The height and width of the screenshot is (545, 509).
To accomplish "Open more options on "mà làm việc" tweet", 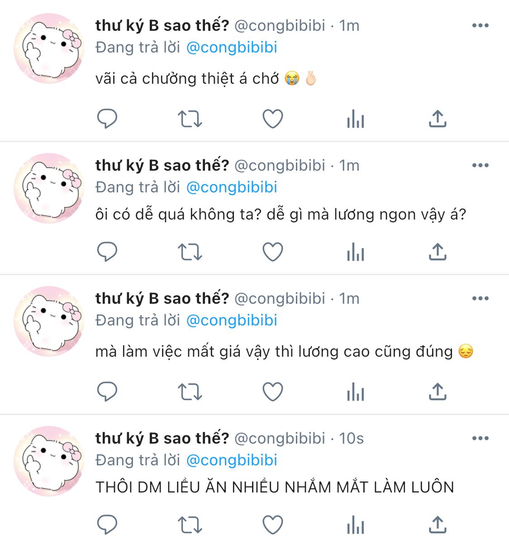I will tap(480, 298).
